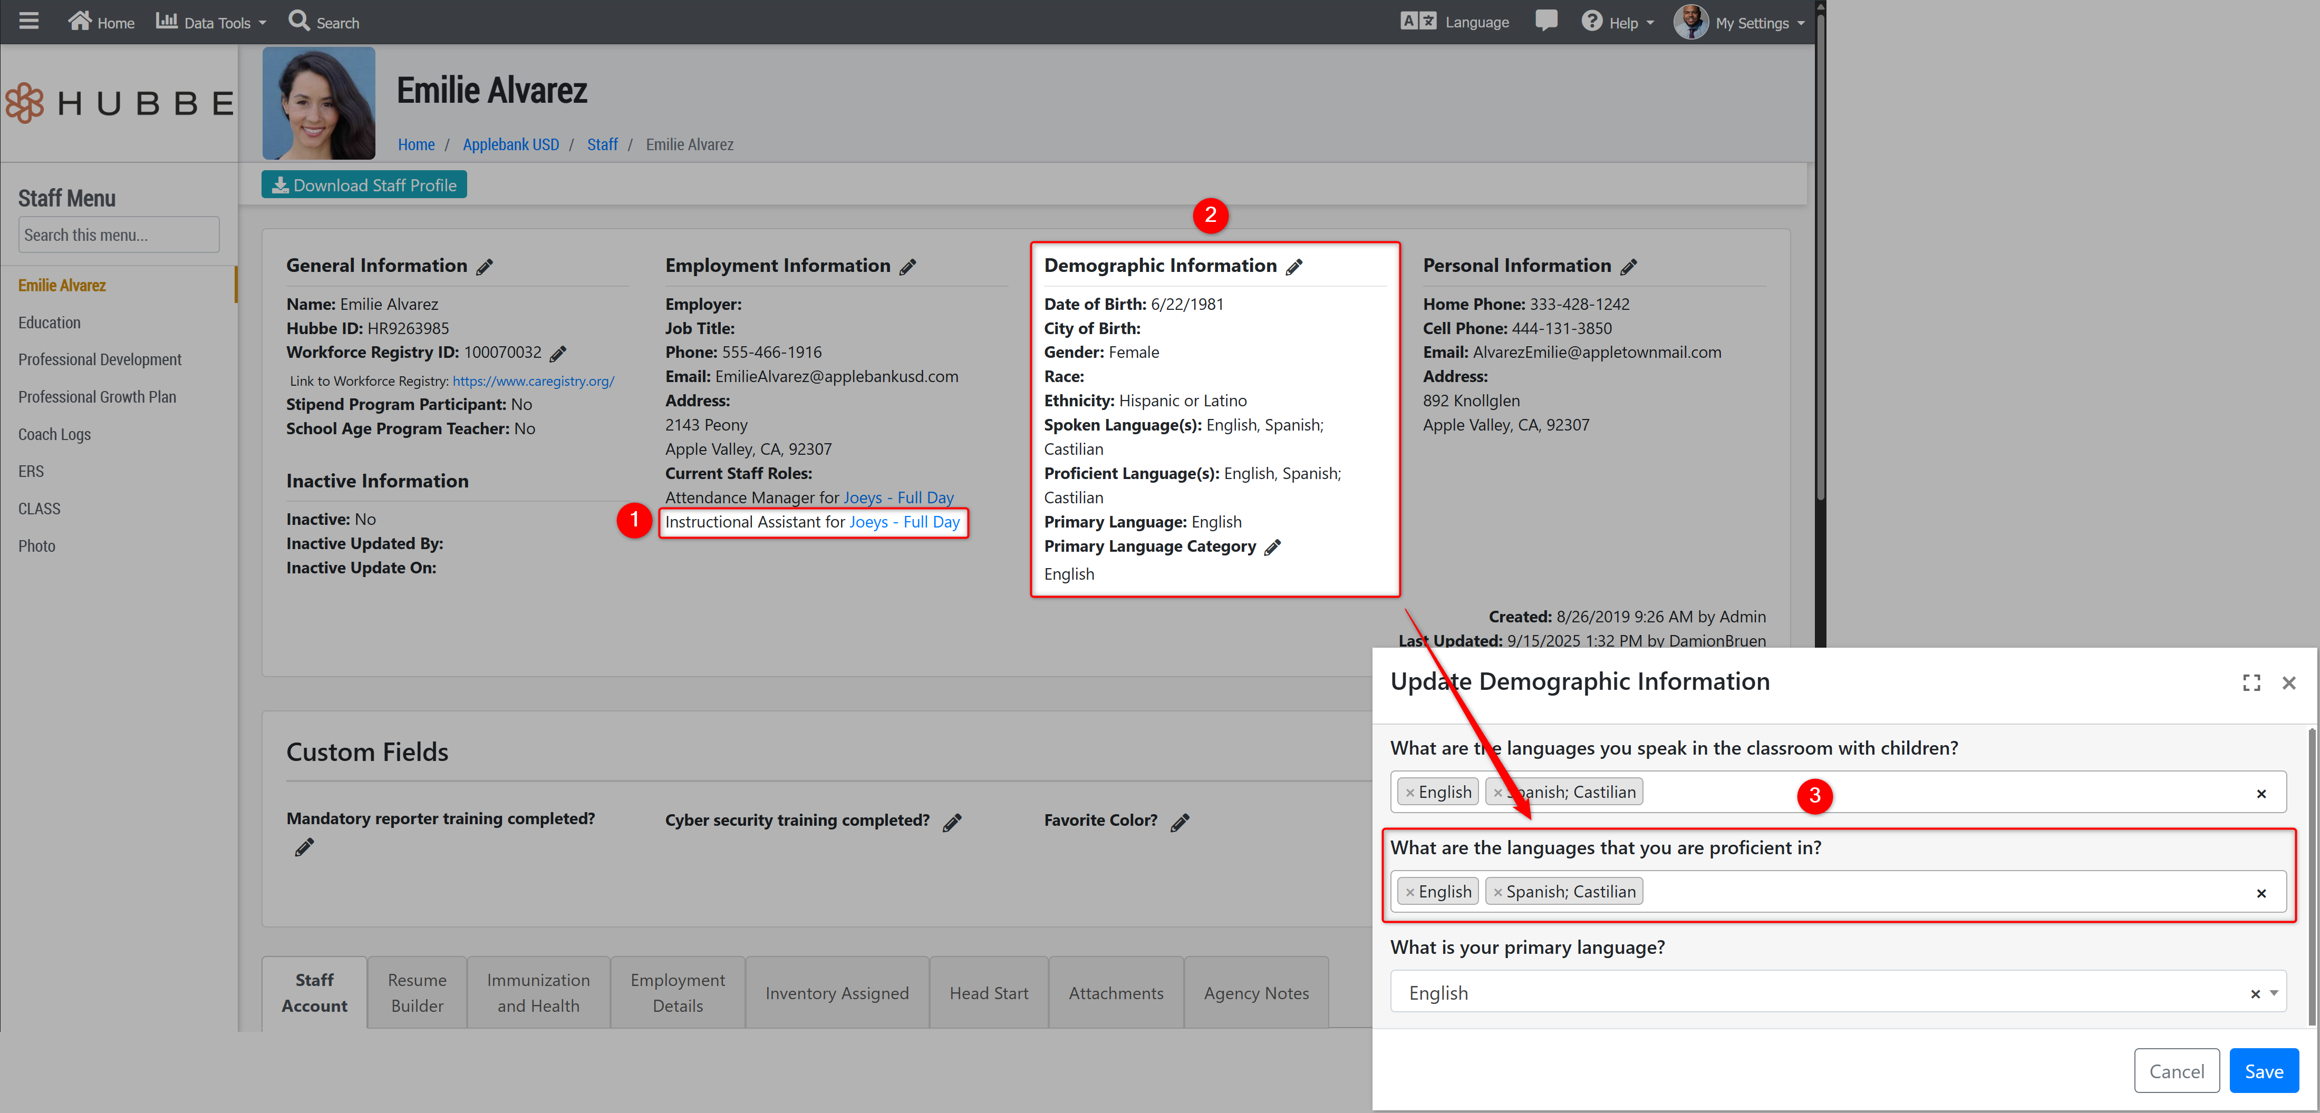Edit General Information with pencil icon
Image resolution: width=2320 pixels, height=1113 pixels.
pyautogui.click(x=485, y=267)
